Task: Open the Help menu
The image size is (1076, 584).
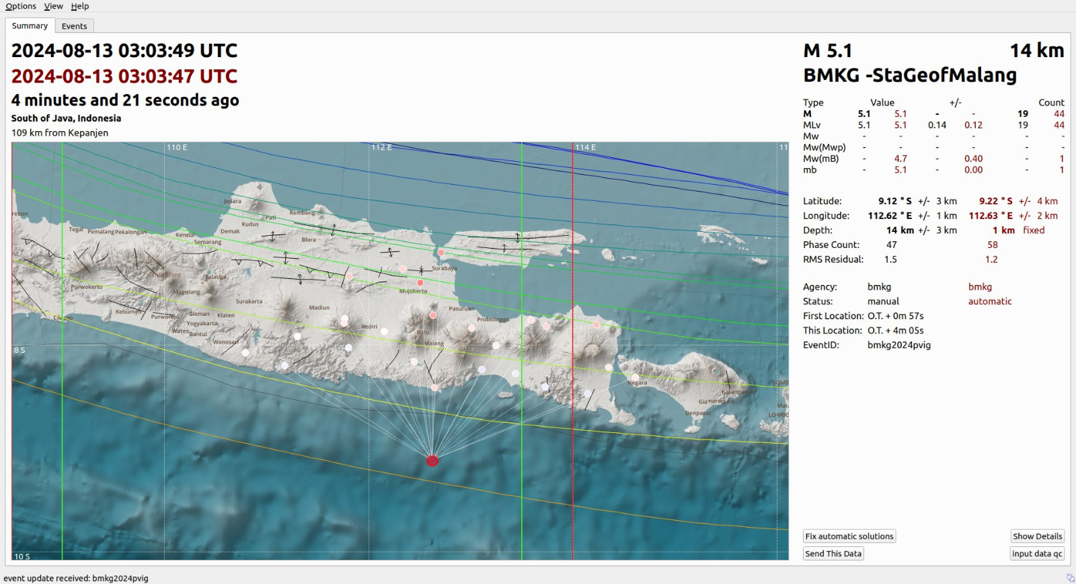Action: point(80,6)
